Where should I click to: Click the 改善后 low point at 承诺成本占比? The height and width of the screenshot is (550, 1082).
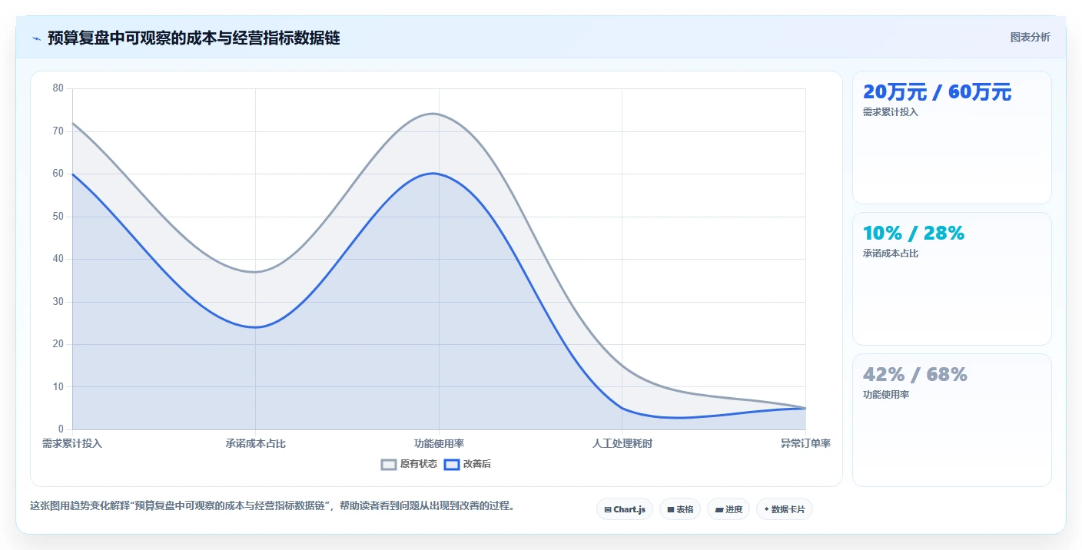click(255, 327)
